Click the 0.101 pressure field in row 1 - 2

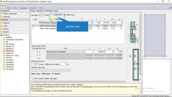click(118, 52)
